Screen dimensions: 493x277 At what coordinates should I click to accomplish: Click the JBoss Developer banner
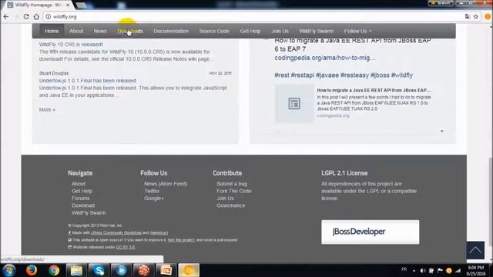[x=370, y=232]
